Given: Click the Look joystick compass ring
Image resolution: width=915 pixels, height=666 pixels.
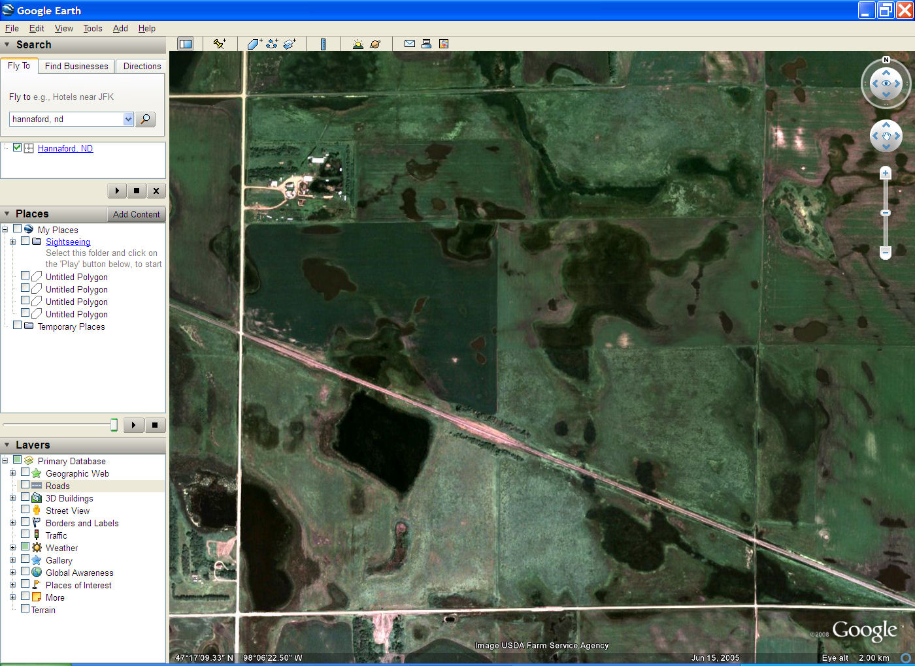Looking at the screenshot, I should [x=886, y=84].
